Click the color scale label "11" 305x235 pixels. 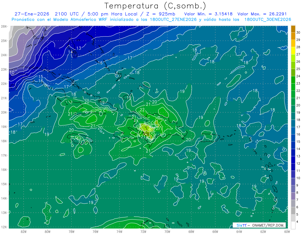(298, 171)
